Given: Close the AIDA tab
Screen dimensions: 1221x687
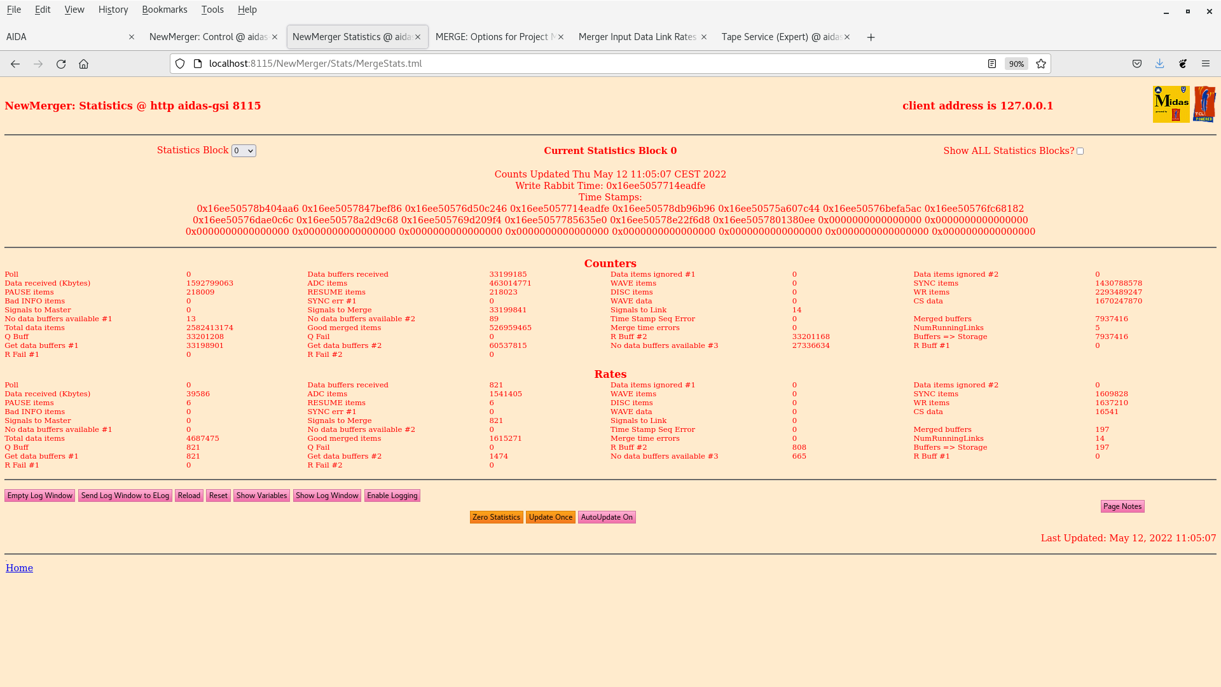Looking at the screenshot, I should (x=132, y=37).
